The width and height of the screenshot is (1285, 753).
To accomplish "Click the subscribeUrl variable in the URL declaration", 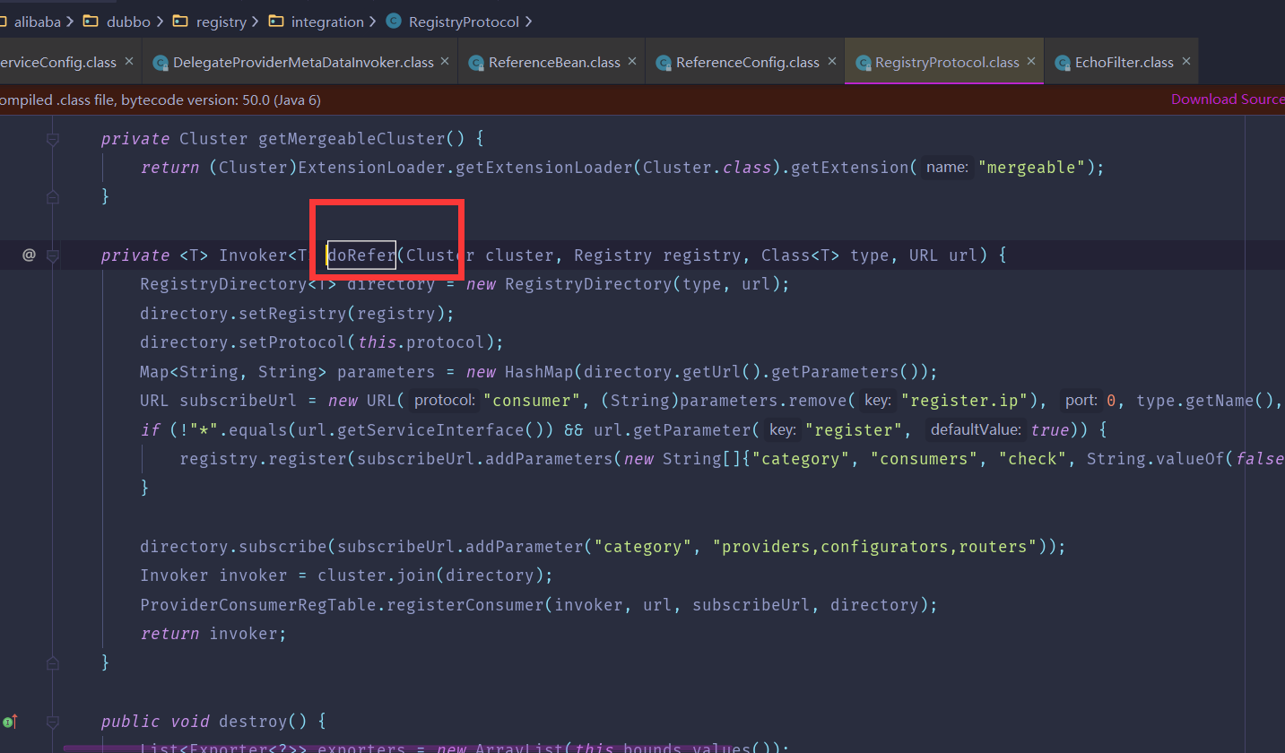I will pos(239,401).
